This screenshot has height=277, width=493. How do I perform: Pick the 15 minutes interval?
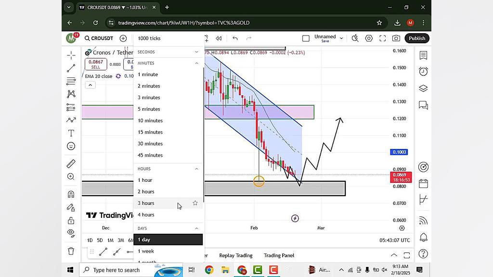168,132
